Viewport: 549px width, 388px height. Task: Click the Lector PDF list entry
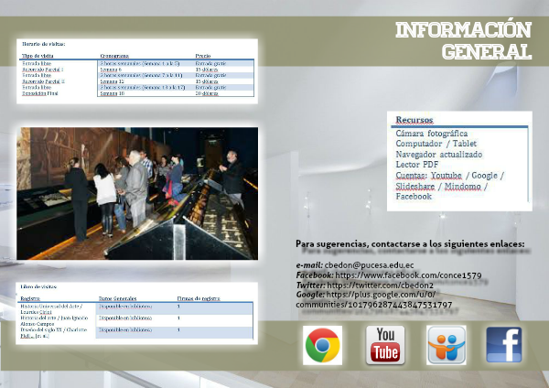[x=417, y=165]
